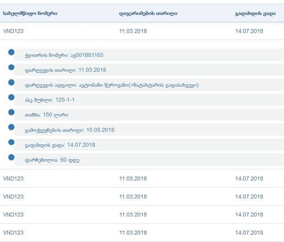Sort by დაჯარიმების თარიღი column header
284x242 pixels.
coord(148,13)
